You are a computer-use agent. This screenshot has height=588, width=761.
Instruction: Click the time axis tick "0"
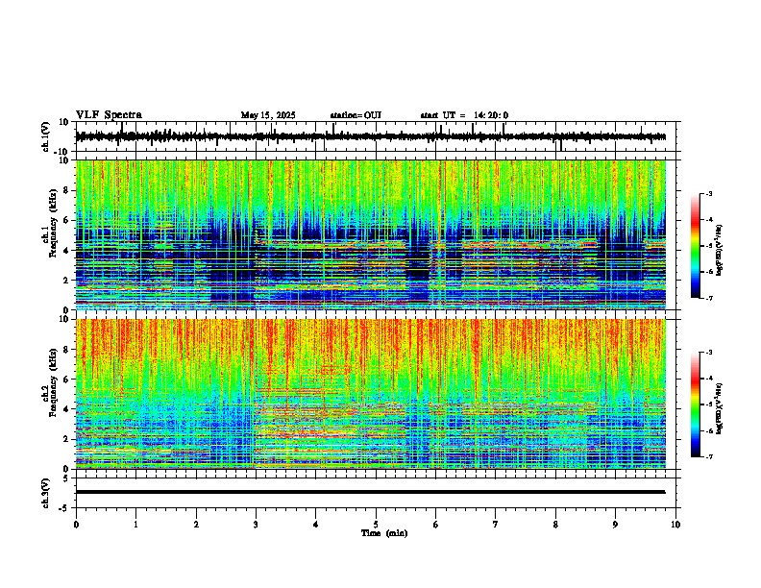click(76, 525)
